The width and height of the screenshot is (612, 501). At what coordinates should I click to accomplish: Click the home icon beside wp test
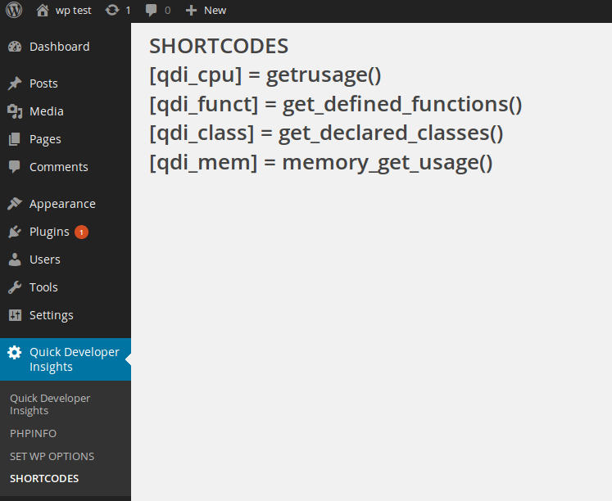pyautogui.click(x=43, y=10)
